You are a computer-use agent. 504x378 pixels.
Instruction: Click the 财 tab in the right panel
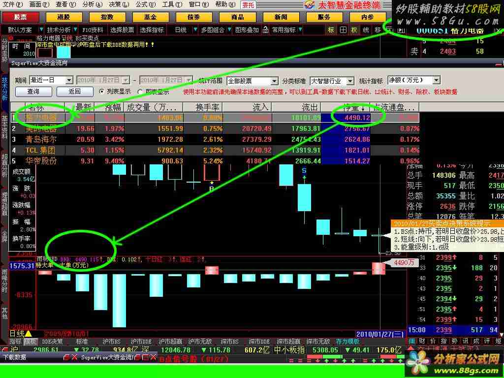422,341
